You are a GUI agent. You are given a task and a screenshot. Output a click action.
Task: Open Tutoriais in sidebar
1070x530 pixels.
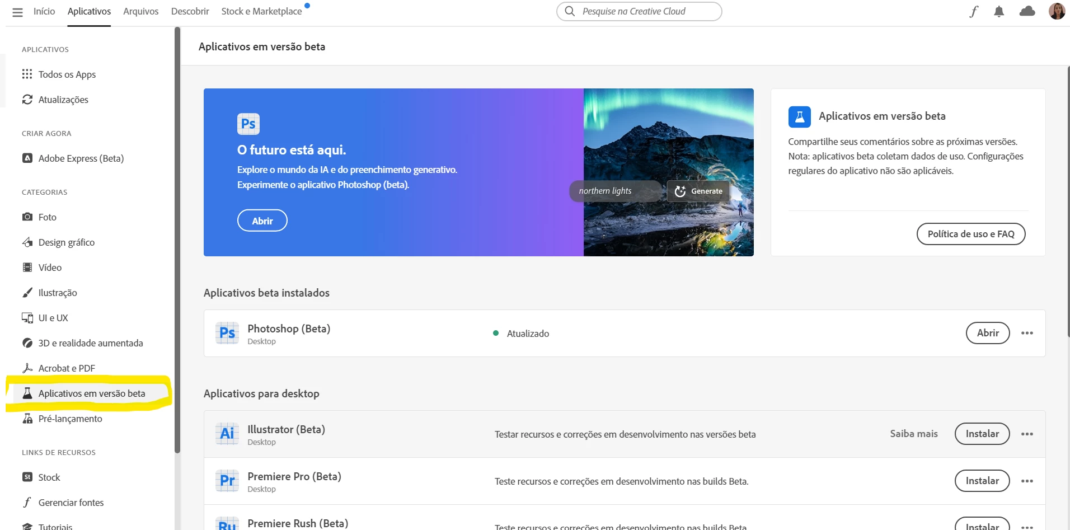coord(55,526)
